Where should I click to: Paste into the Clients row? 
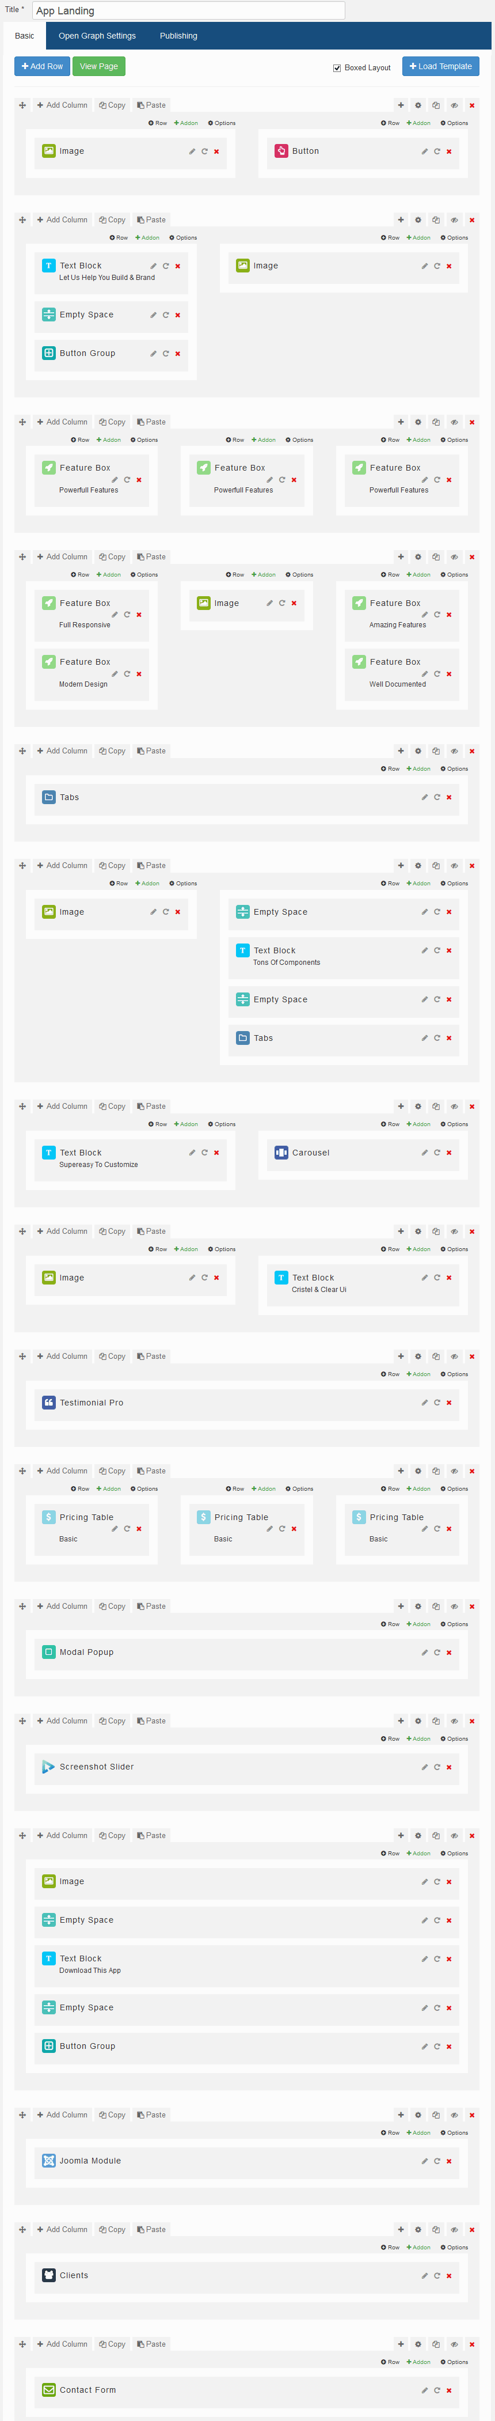coord(151,2230)
